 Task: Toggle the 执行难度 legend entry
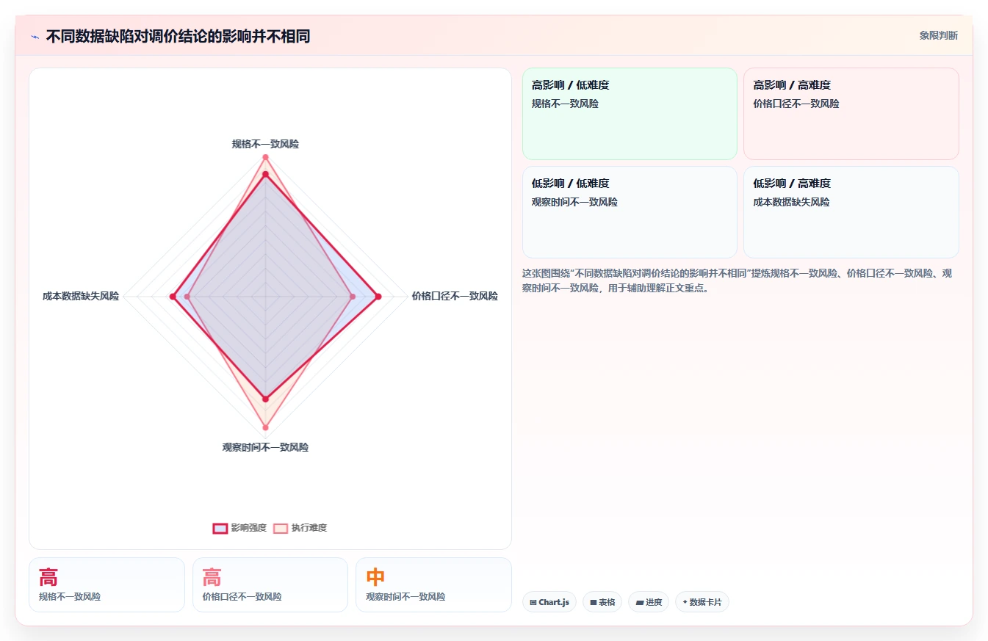pyautogui.click(x=300, y=528)
